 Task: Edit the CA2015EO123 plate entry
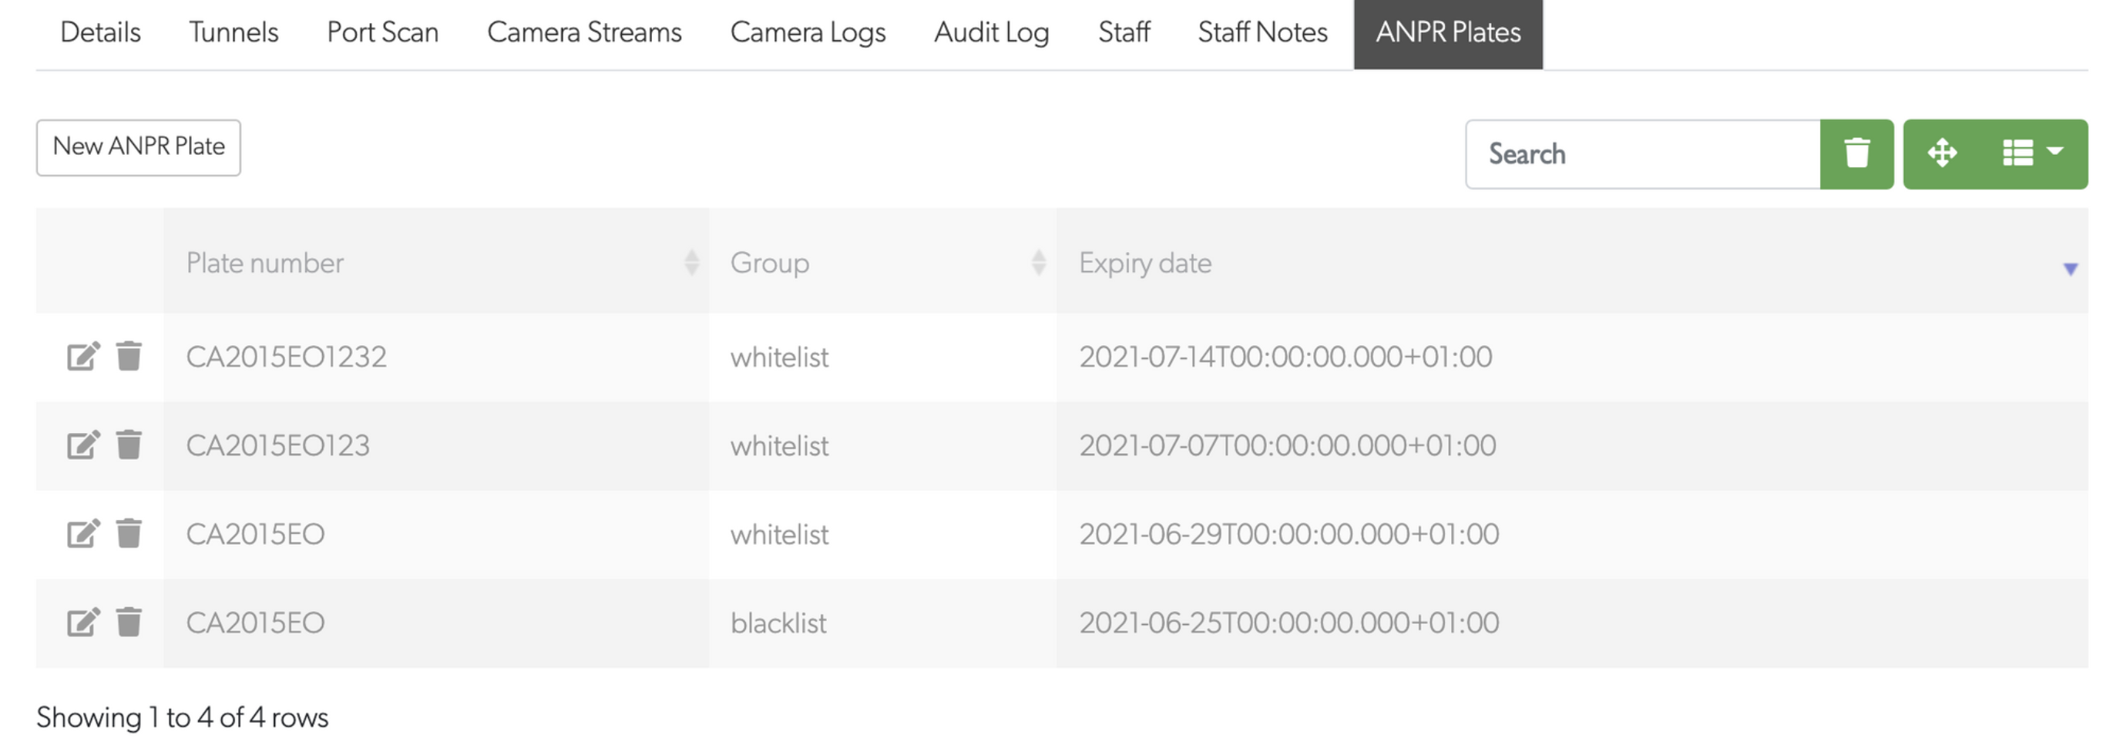[82, 445]
